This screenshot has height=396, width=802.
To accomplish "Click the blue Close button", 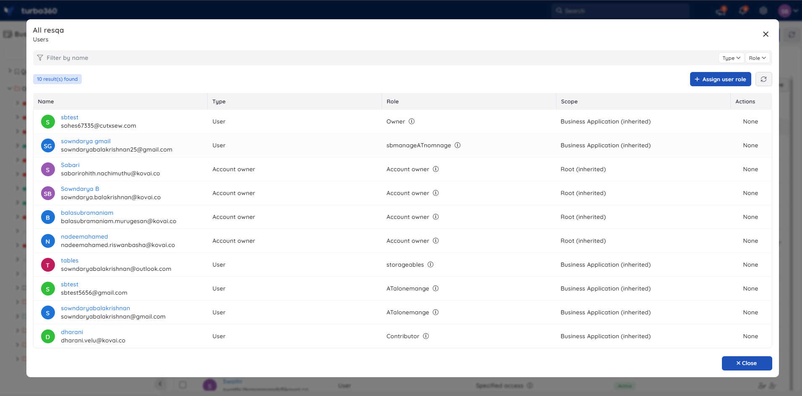I will (x=747, y=363).
